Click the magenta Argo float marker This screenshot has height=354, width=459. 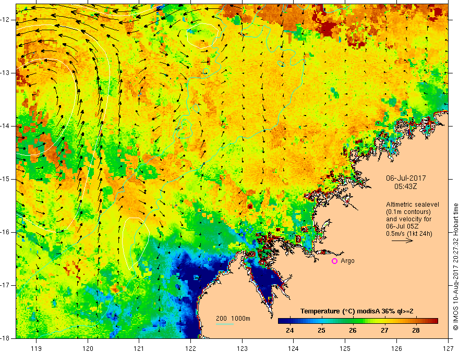tap(334, 261)
